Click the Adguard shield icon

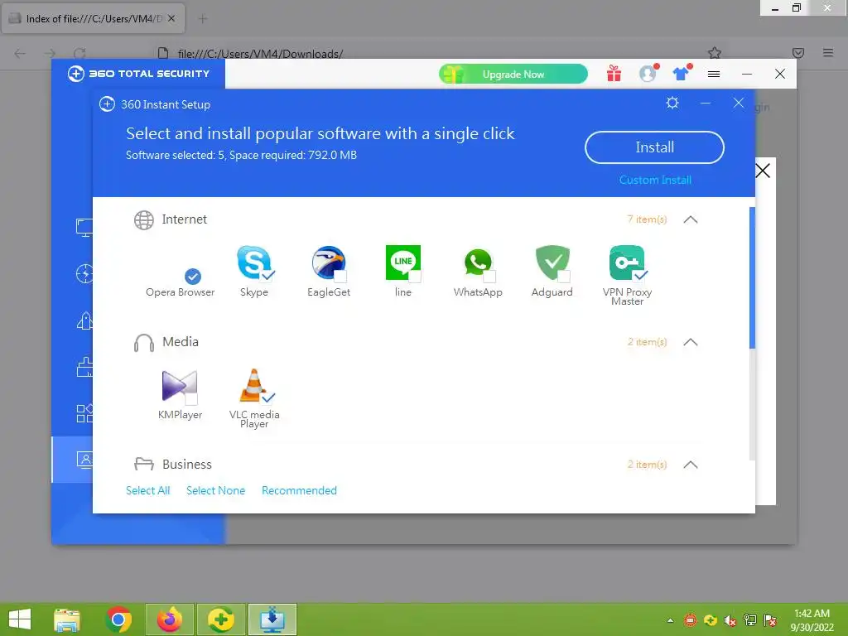coord(552,263)
